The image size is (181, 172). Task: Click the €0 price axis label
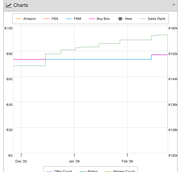coord(10,156)
